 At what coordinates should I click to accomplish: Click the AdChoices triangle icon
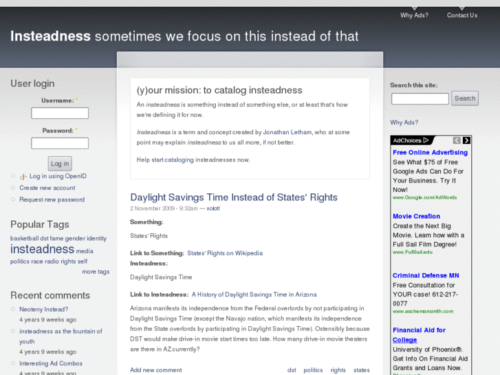(x=426, y=140)
